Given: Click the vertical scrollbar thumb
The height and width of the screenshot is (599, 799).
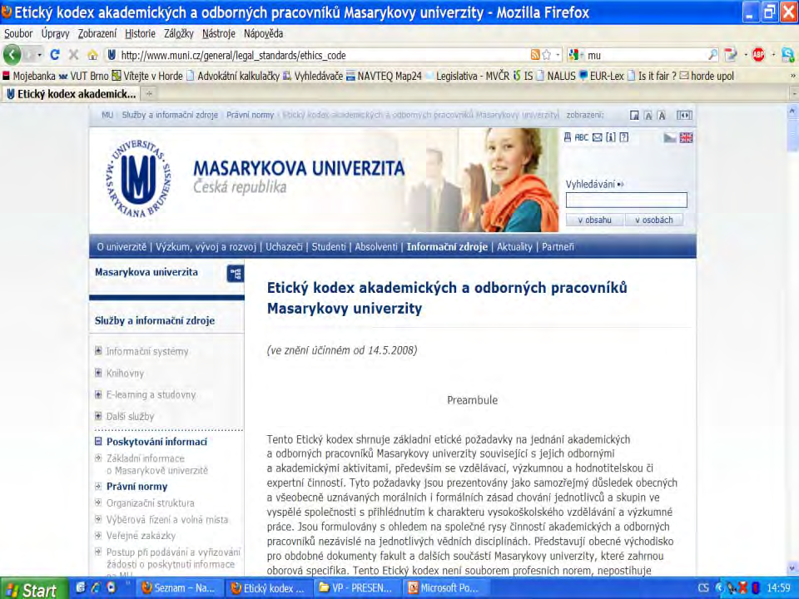Looking at the screenshot, I should [x=792, y=135].
